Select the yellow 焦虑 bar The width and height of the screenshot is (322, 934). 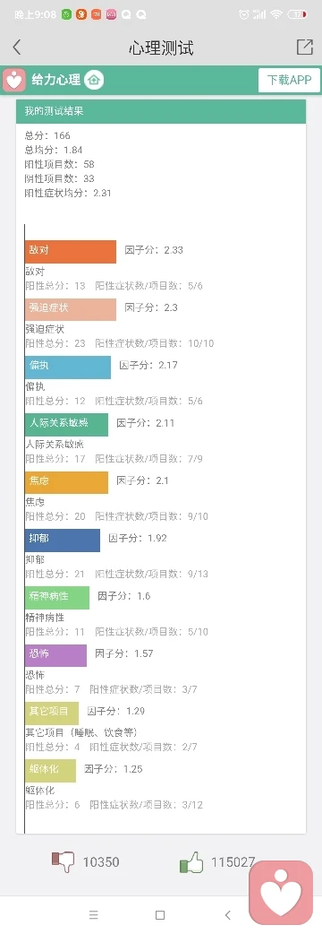[x=66, y=482]
